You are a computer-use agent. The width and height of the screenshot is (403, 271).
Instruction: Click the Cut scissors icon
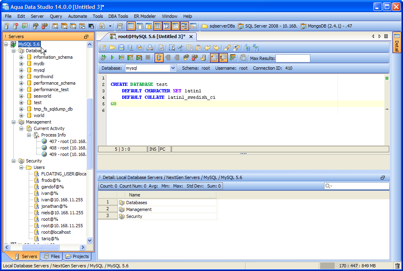[180, 48]
